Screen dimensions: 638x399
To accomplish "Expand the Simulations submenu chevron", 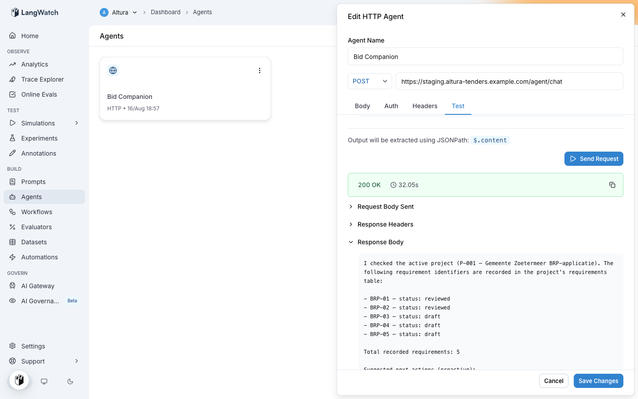I will 77,123.
